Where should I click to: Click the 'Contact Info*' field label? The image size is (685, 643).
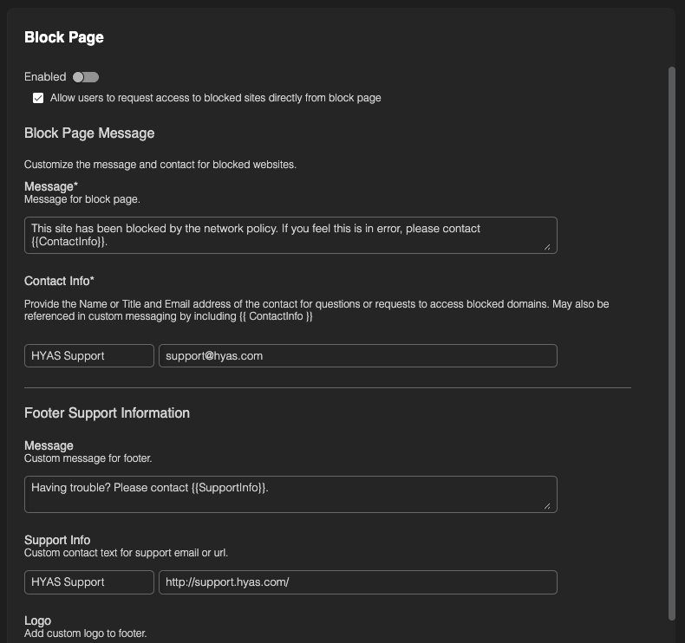coord(59,281)
